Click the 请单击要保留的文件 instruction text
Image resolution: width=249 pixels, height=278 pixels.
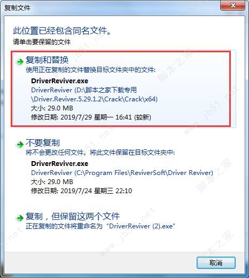[x=42, y=42]
